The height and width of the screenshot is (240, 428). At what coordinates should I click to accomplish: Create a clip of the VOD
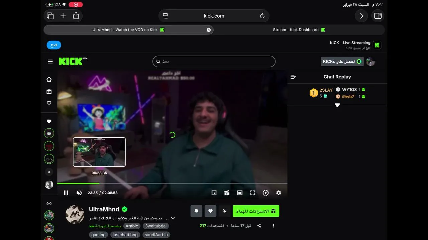tap(227, 193)
